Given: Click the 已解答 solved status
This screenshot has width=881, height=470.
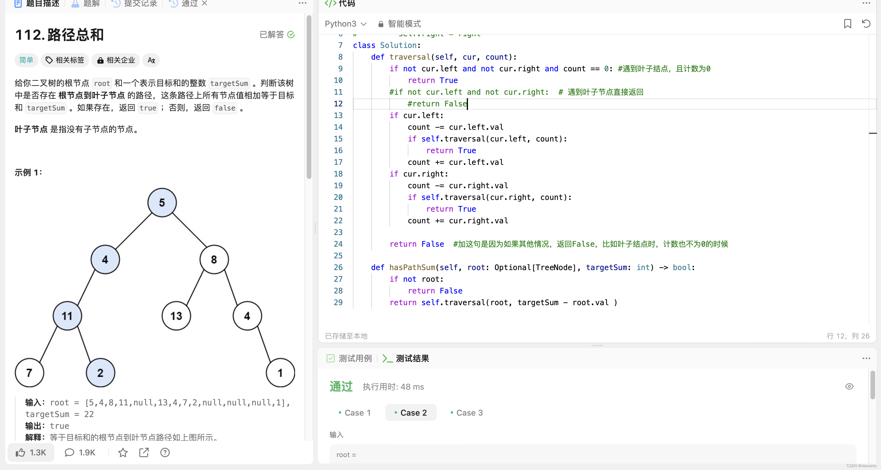Looking at the screenshot, I should click(277, 34).
